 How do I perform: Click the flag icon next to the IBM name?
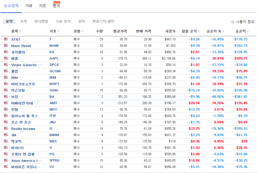pos(6,77)
